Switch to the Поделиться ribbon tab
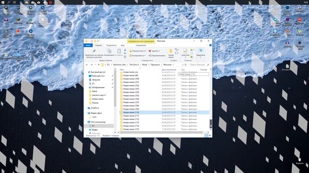 pyautogui.click(x=111, y=45)
